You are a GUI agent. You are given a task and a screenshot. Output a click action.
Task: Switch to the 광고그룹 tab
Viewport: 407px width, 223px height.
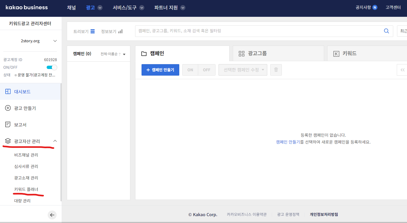(278, 53)
